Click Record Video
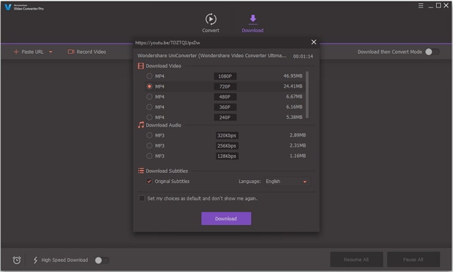This screenshot has height=272, width=453. 87,52
